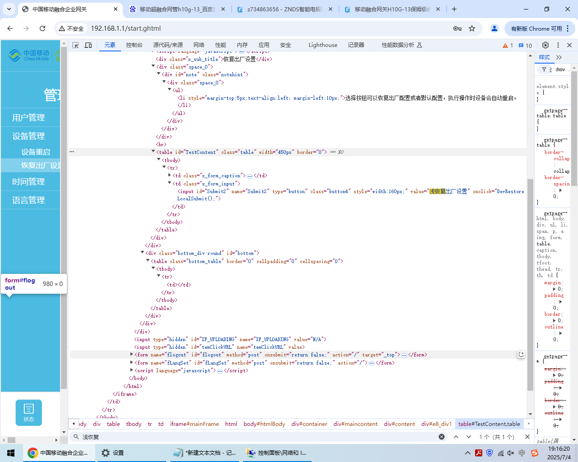The image size is (578, 462).
Task: Expand the td class="x_form_caption" node
Action: 169,175
